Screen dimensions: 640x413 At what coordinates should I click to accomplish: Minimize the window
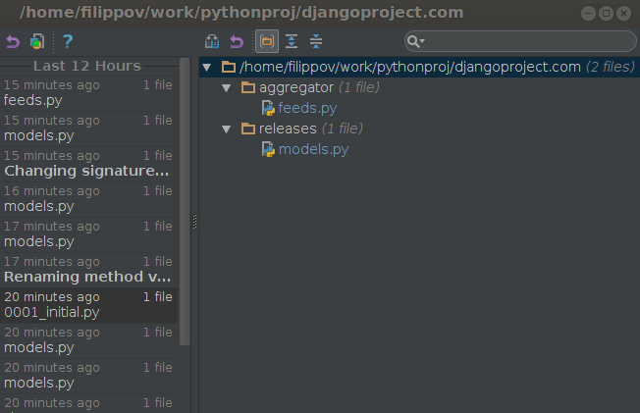[x=588, y=14]
